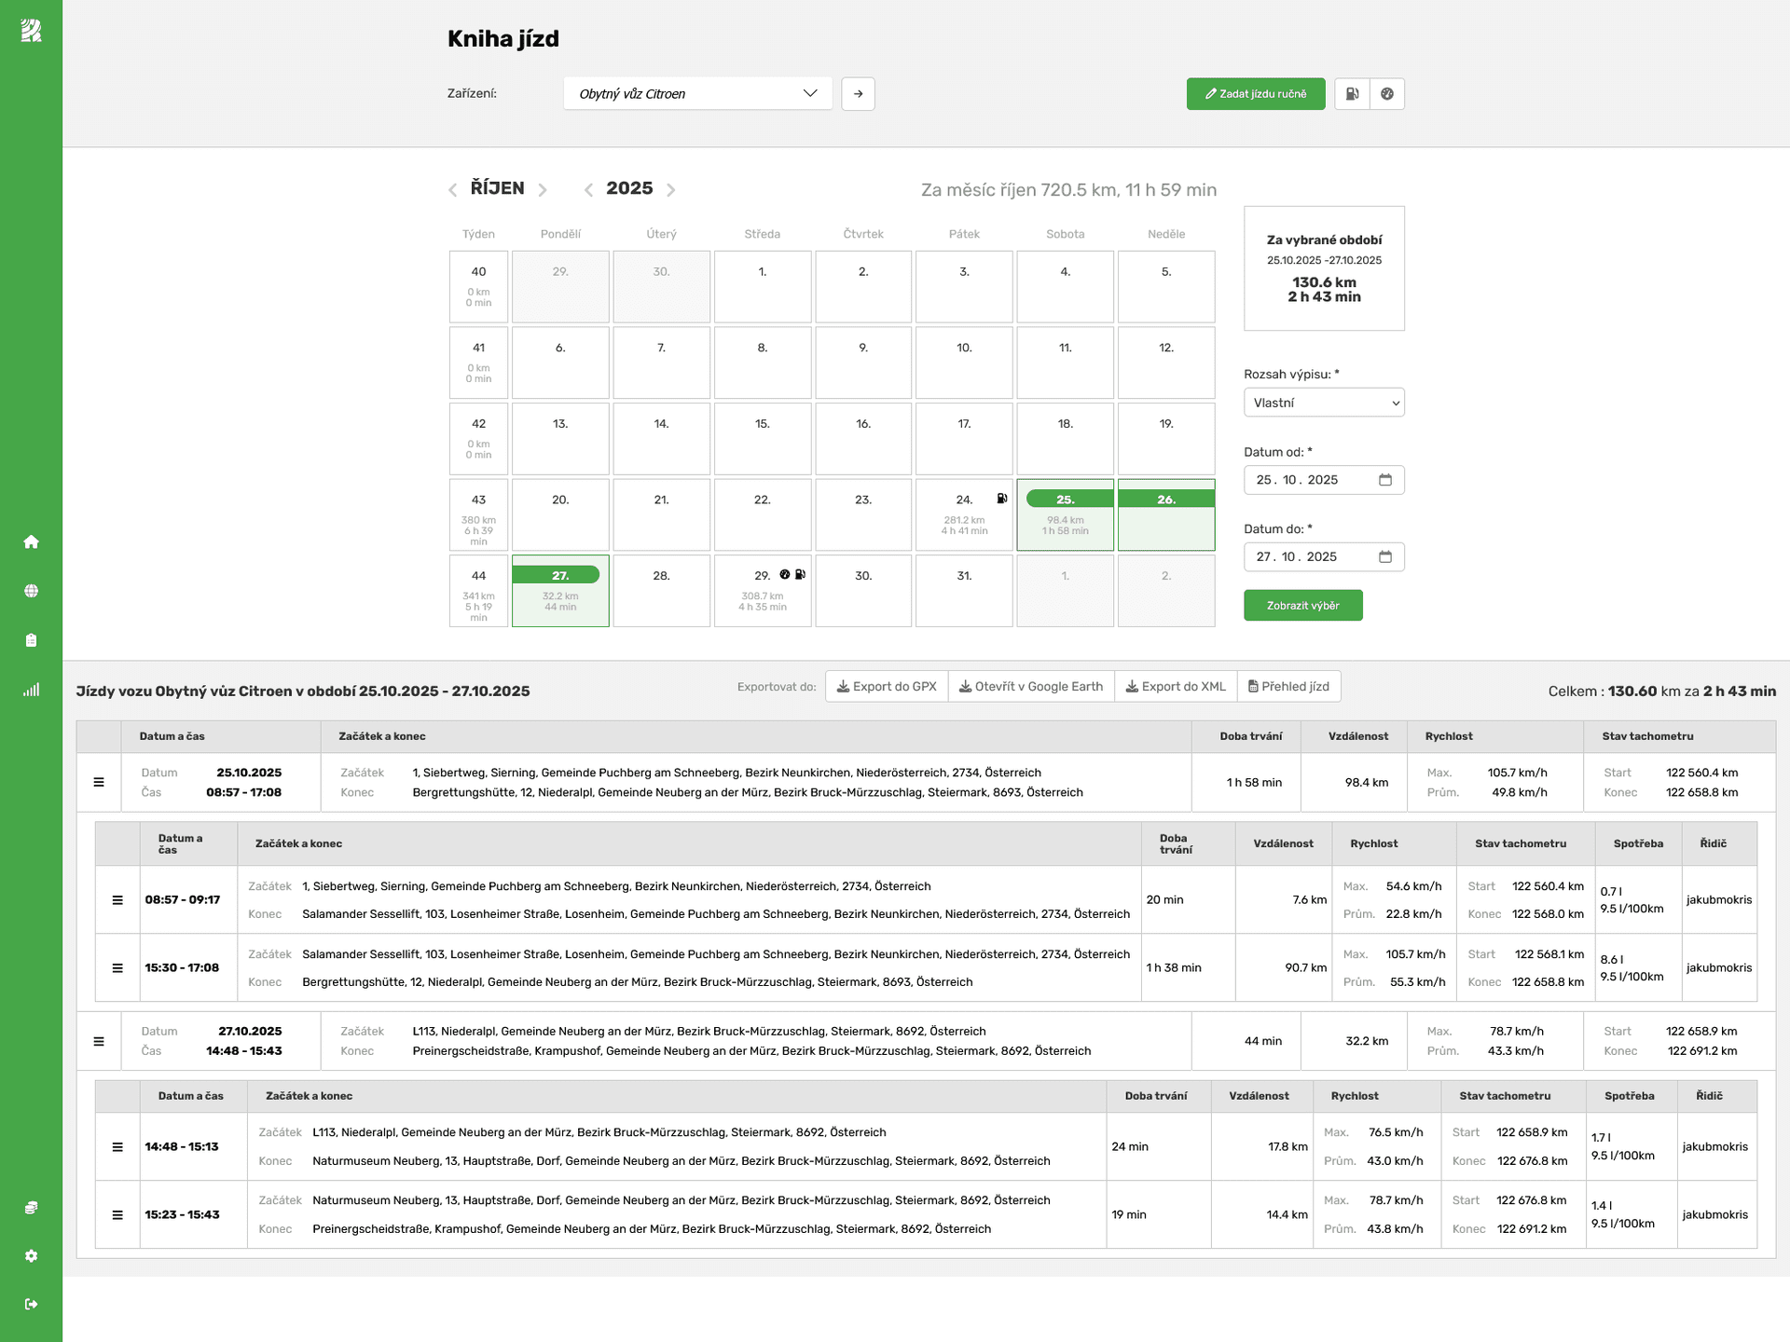
Task: Go to previous year before 2025
Action: [x=588, y=190]
